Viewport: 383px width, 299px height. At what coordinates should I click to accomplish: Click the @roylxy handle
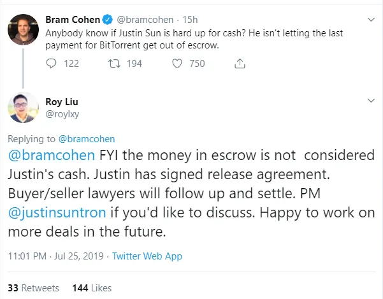62,113
